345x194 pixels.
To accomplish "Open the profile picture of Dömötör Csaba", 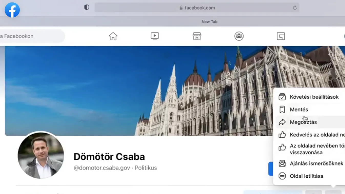I will [x=41, y=156].
